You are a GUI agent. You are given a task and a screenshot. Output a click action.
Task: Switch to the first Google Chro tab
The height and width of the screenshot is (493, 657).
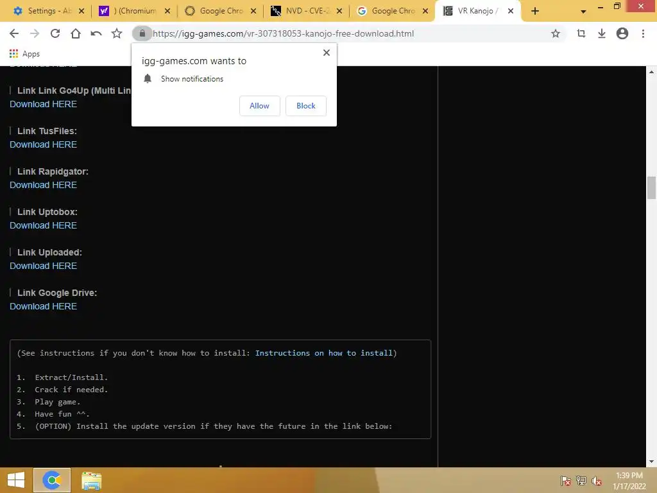221,11
